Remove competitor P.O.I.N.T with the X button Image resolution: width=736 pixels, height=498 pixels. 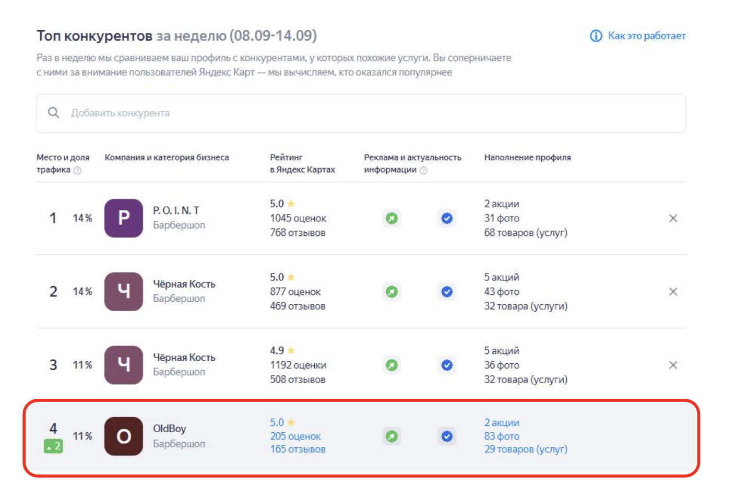click(x=673, y=218)
